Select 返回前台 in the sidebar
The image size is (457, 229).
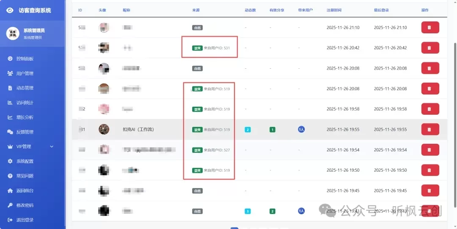[25, 191]
